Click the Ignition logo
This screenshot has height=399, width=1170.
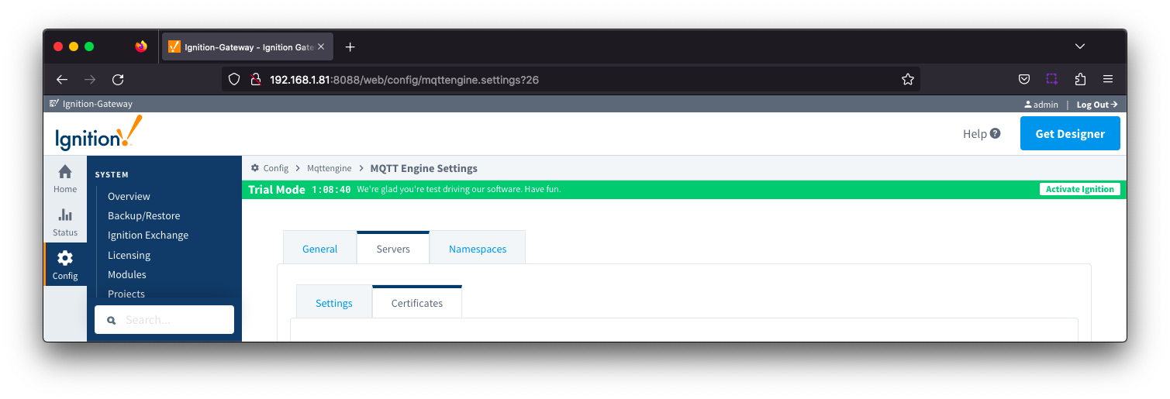[98, 133]
